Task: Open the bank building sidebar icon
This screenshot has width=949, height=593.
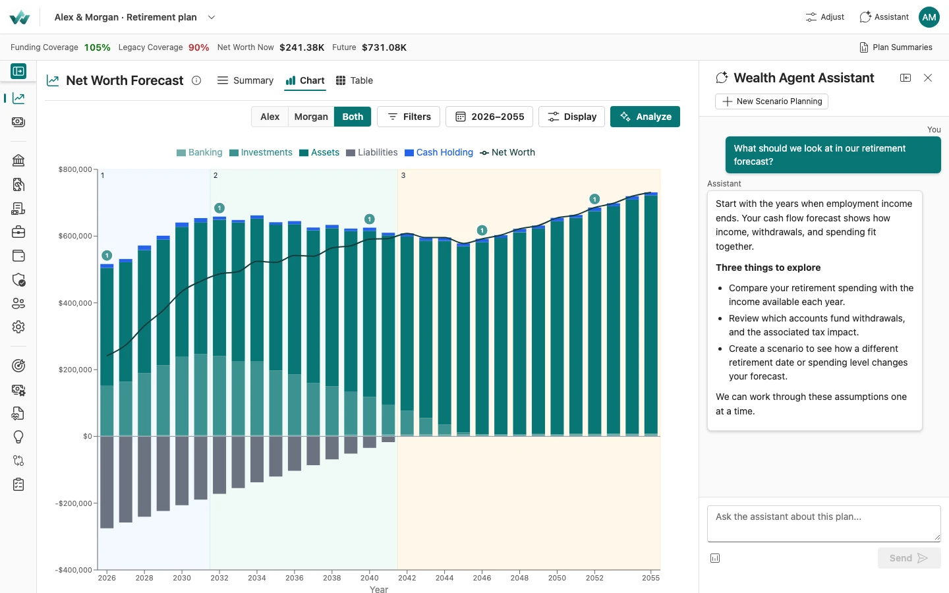Action: pyautogui.click(x=18, y=160)
